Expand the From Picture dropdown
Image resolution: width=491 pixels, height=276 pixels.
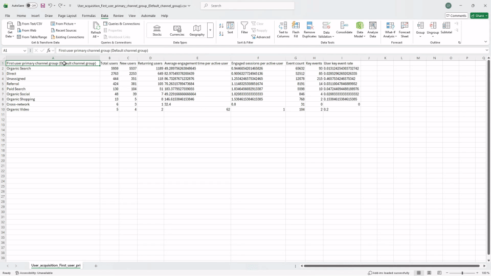pos(75,24)
